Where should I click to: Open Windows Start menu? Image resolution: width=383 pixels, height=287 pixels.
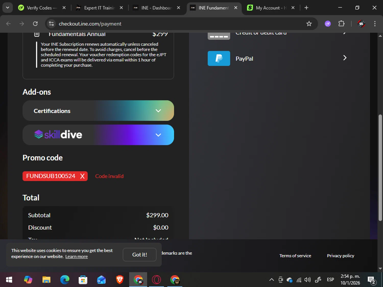[x=9, y=280]
